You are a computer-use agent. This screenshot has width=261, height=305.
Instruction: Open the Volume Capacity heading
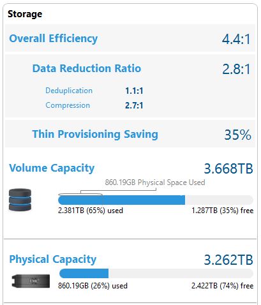click(52, 168)
